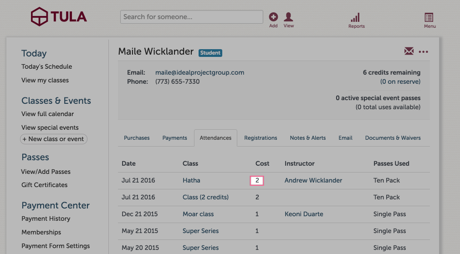Open the three-dots more options menu

423,52
